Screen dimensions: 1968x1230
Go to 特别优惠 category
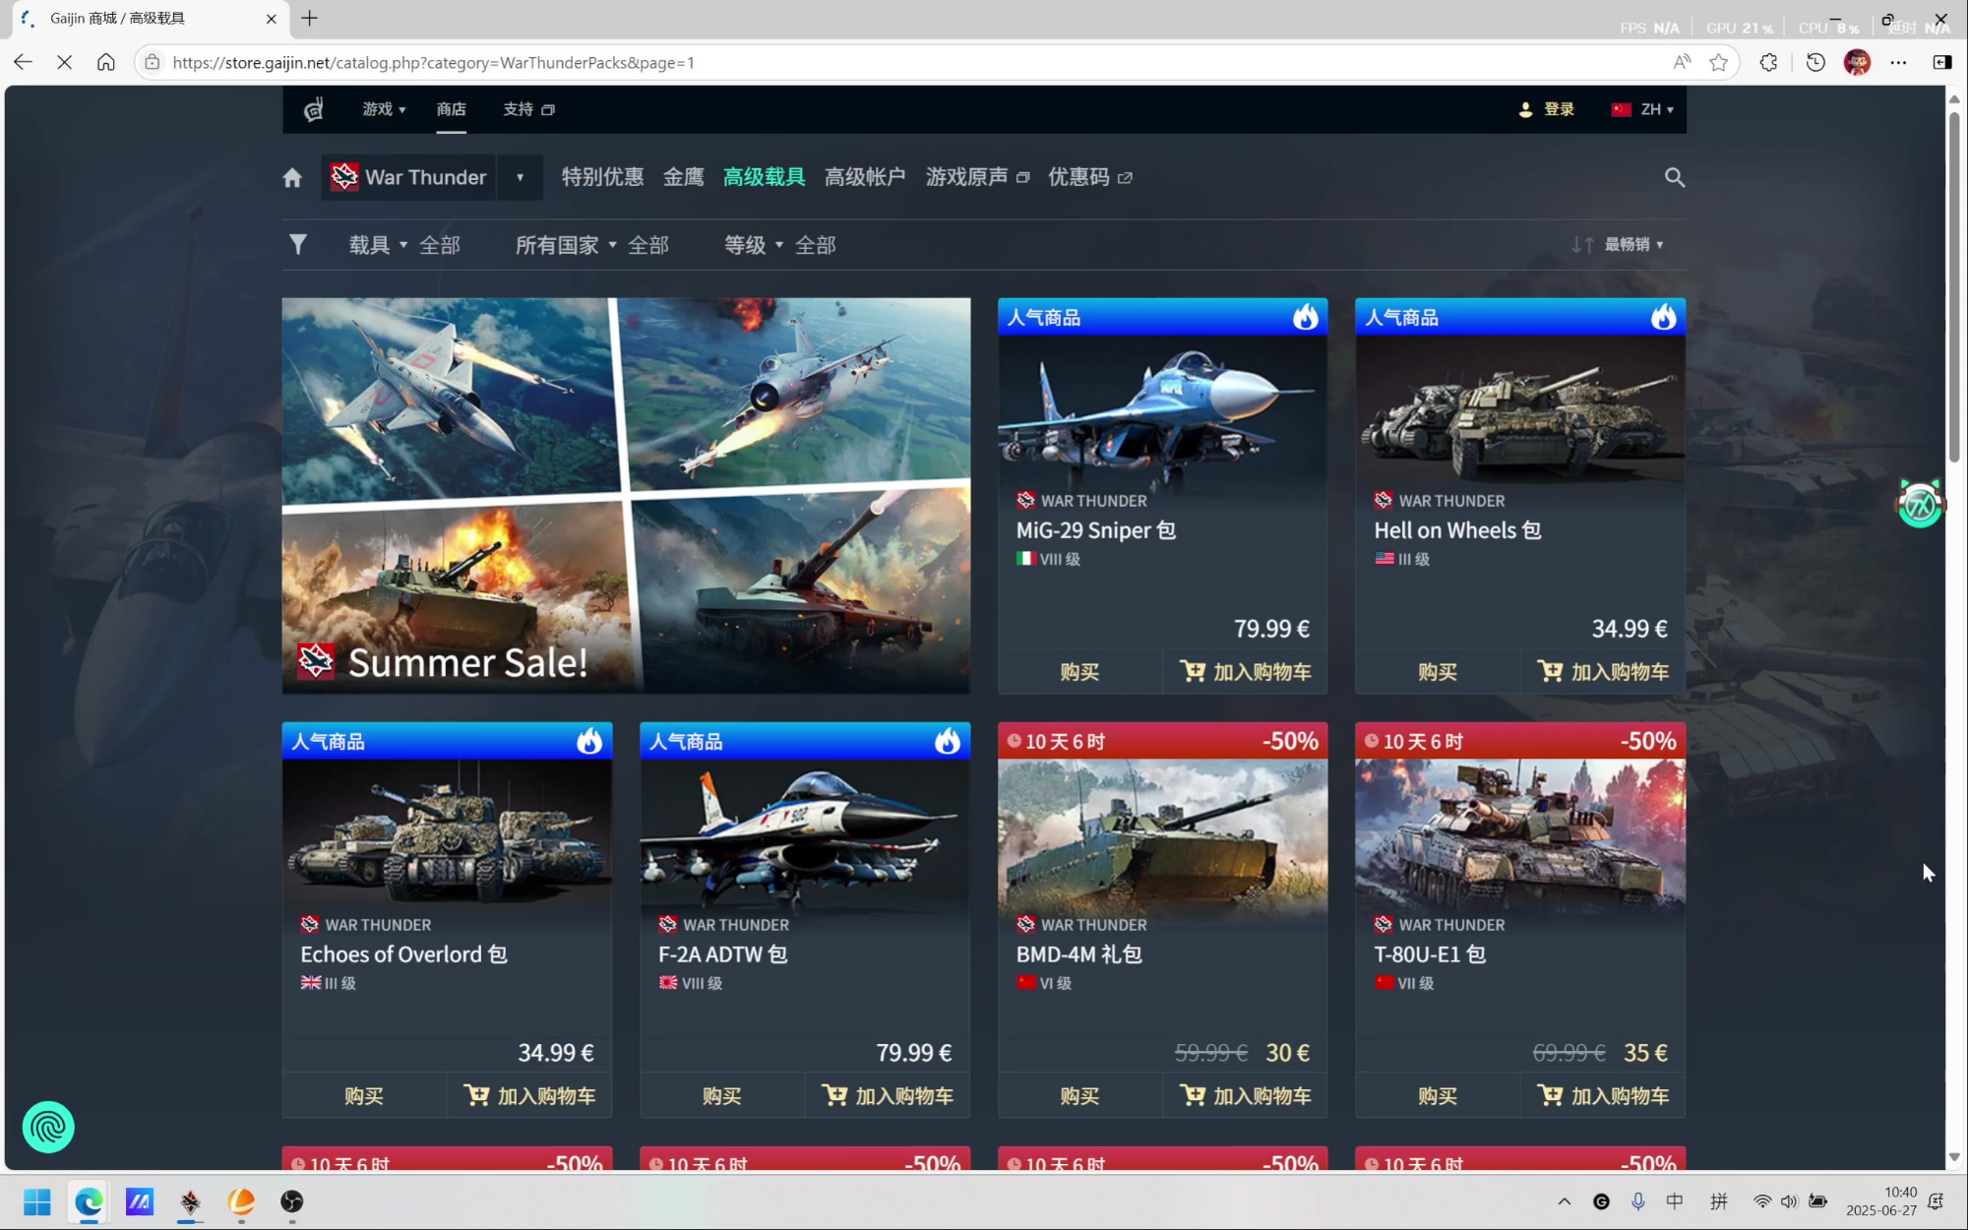coord(602,177)
